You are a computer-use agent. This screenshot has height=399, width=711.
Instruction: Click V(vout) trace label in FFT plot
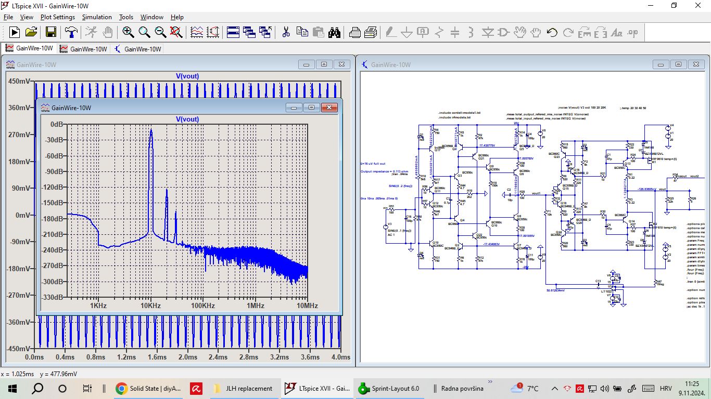pyautogui.click(x=187, y=119)
